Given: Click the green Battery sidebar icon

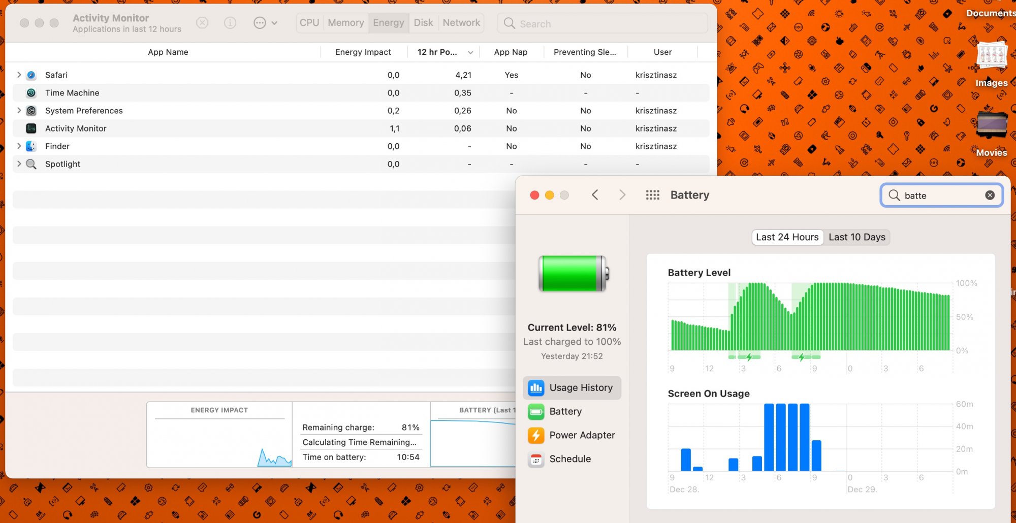Looking at the screenshot, I should pos(536,412).
